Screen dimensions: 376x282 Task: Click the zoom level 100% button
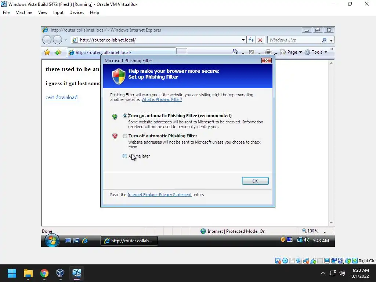click(310, 231)
